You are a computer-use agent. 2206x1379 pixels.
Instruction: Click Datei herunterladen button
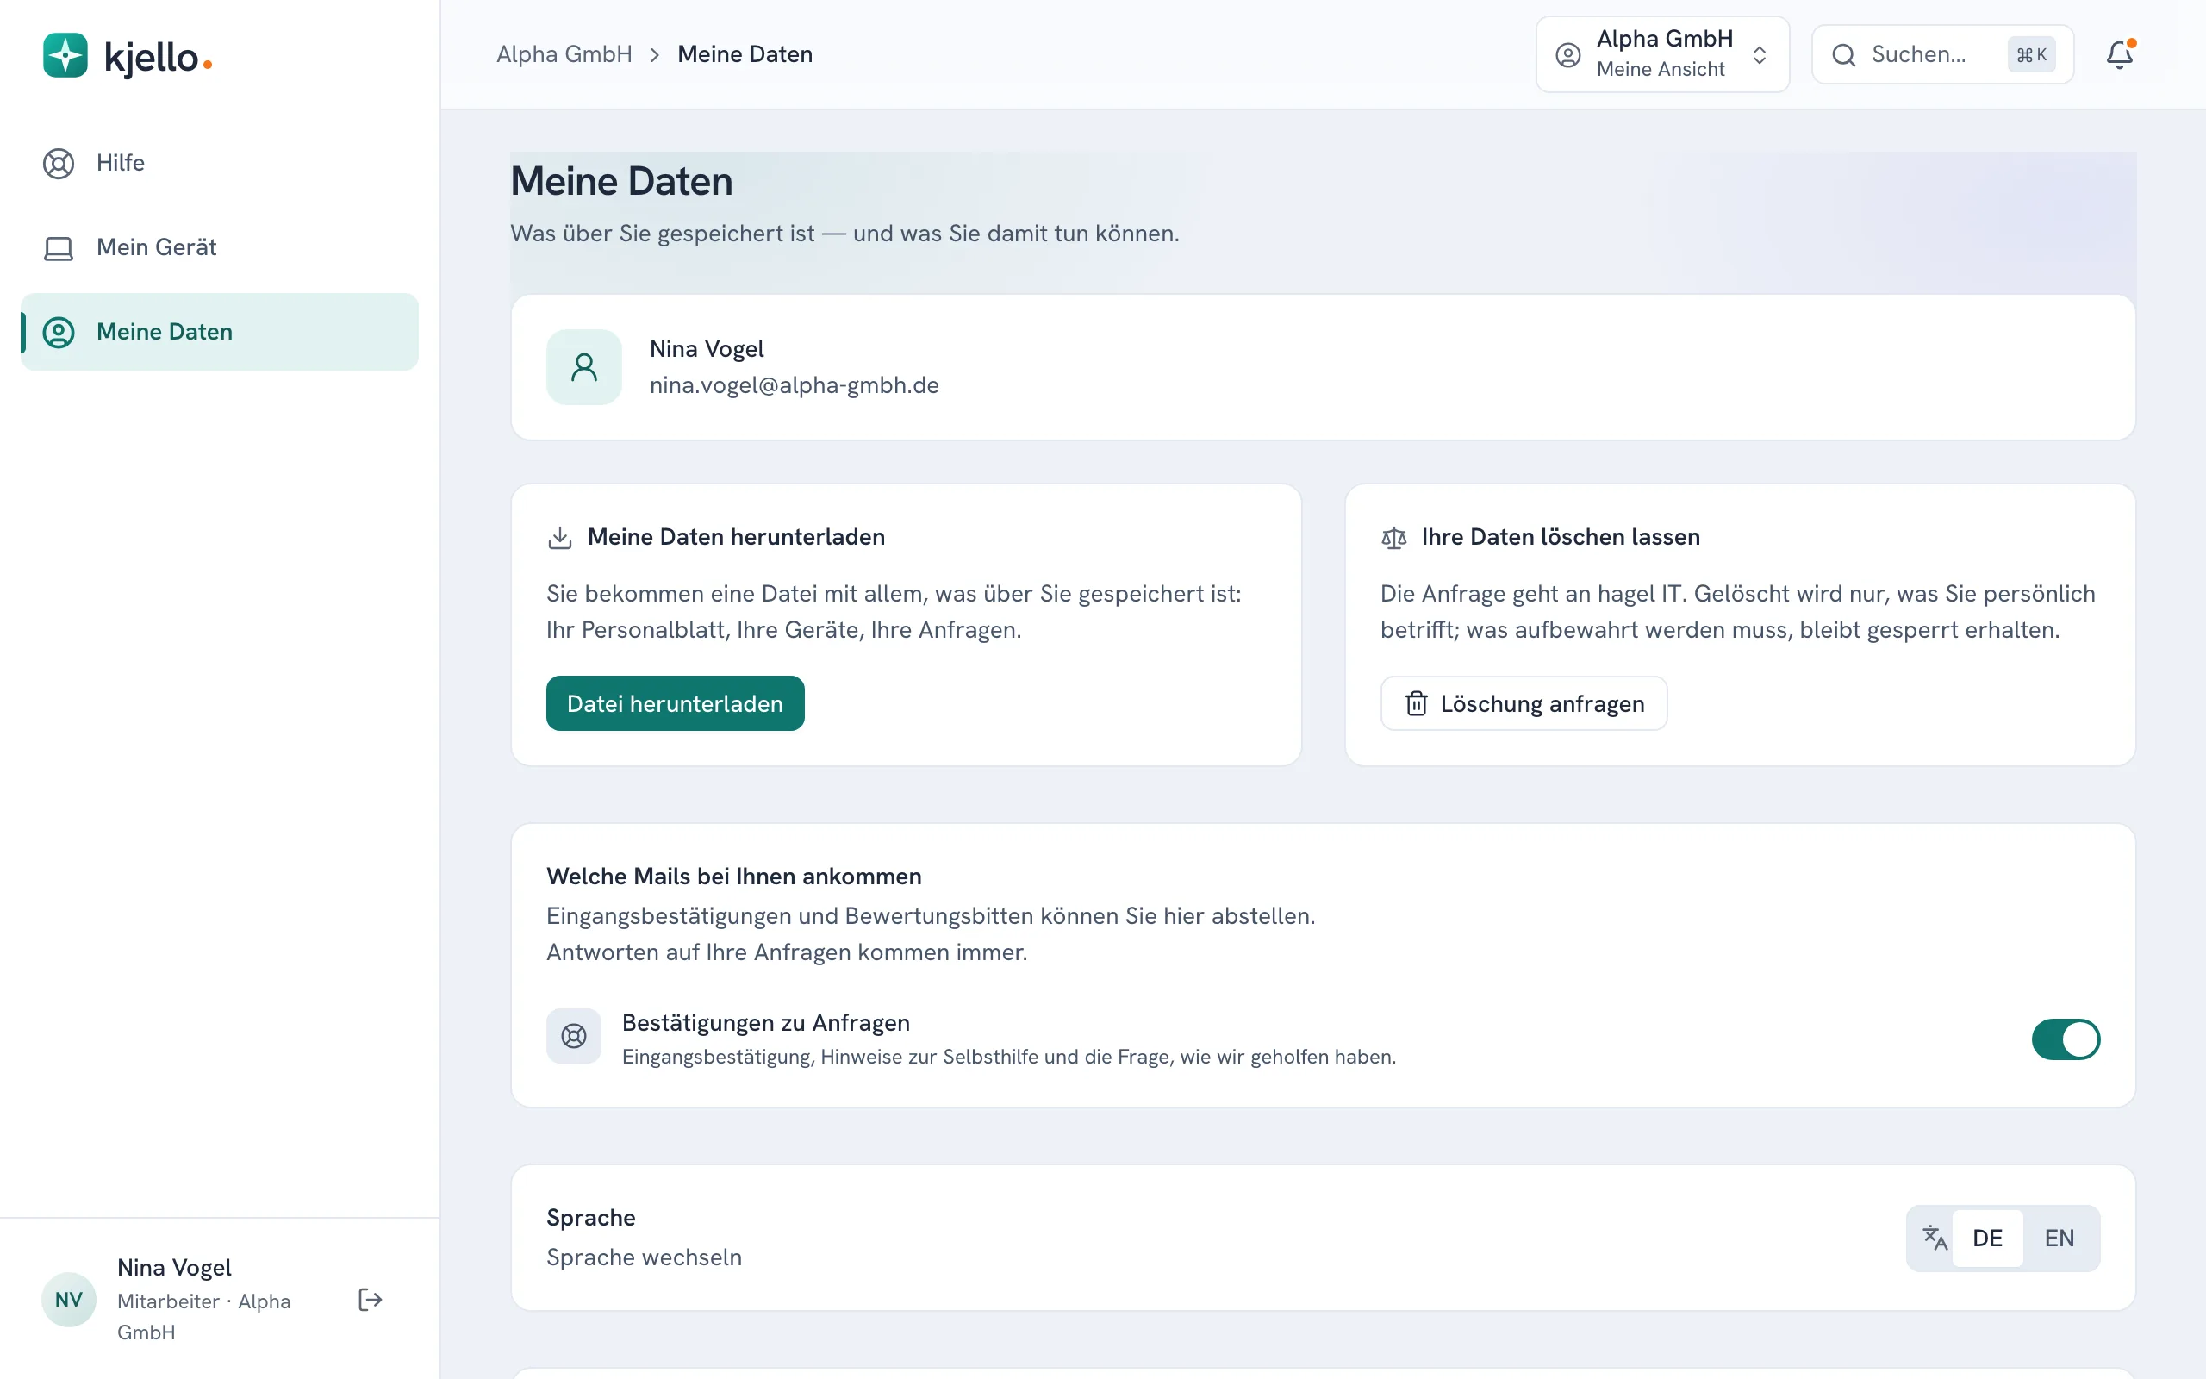[675, 703]
